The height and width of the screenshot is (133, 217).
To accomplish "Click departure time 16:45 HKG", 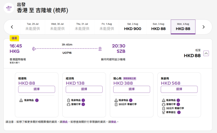I will [16, 48].
